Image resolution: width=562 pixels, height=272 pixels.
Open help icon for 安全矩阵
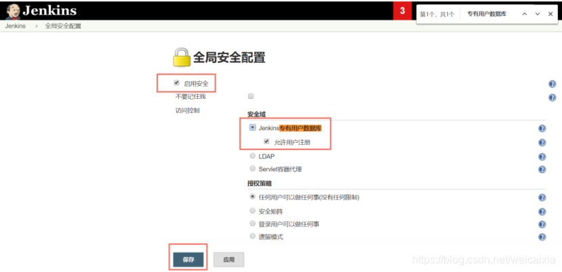click(542, 212)
